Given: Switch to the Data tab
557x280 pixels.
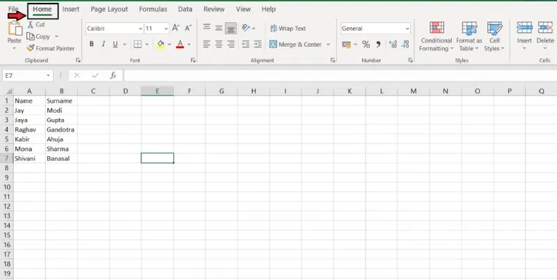Looking at the screenshot, I should 185,9.
